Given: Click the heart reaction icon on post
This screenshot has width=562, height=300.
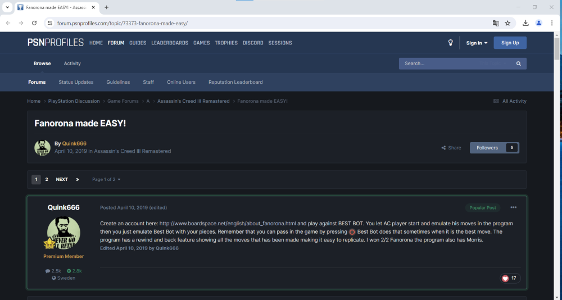Looking at the screenshot, I should point(505,278).
